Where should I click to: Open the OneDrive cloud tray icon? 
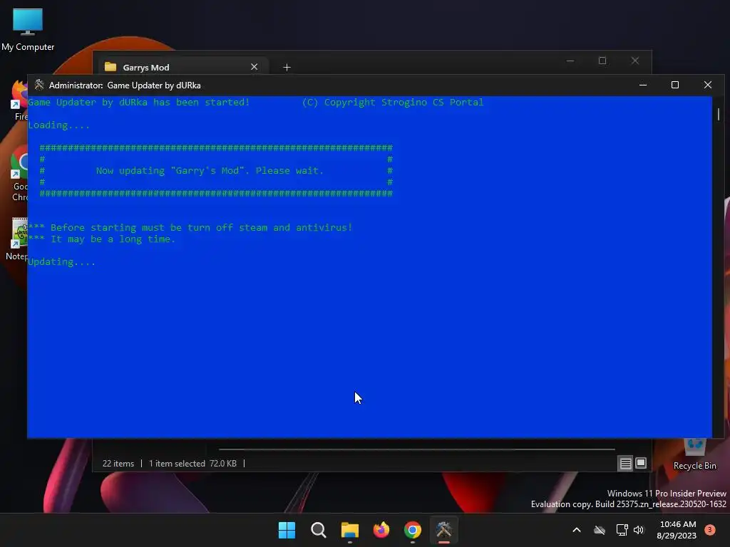tap(600, 530)
